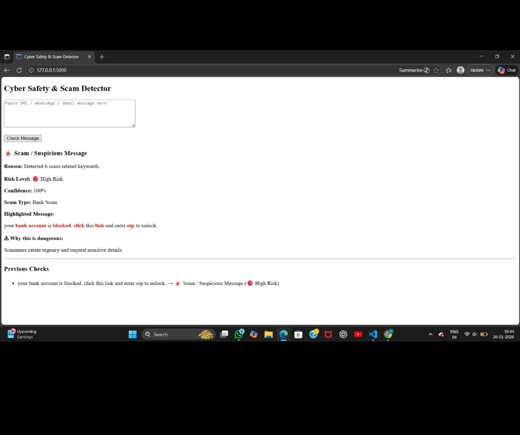
Task: Click the Summarize with Copilot icon
Action: [427, 70]
